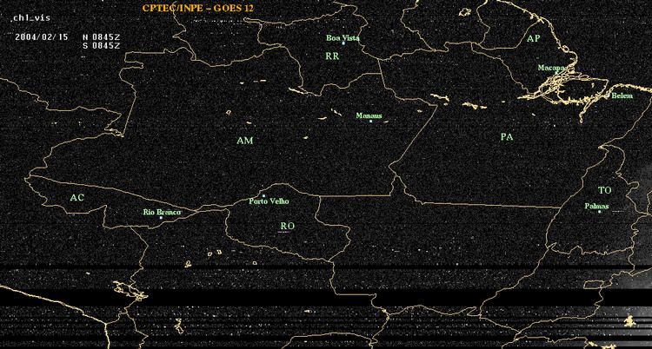Click the N 0845Z time label
This screenshot has width=652, height=349.
pyautogui.click(x=102, y=36)
